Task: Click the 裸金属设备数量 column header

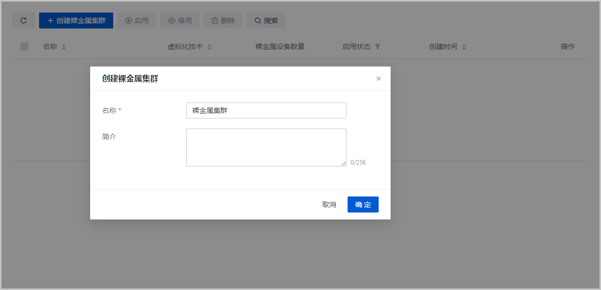Action: [x=279, y=46]
